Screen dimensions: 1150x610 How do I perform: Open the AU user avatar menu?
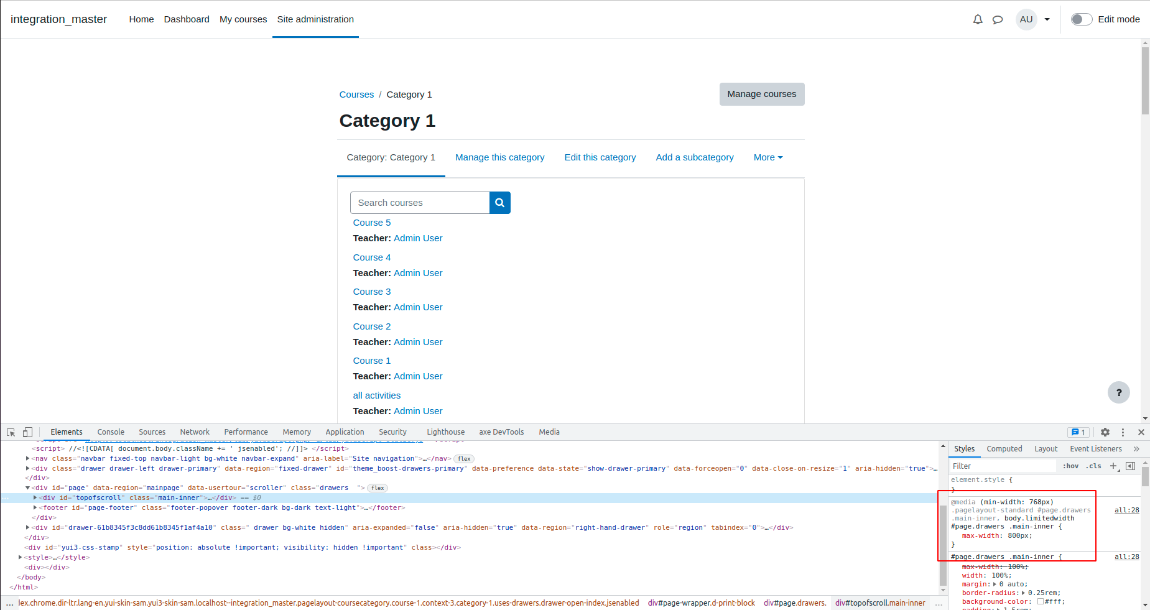pyautogui.click(x=1026, y=19)
